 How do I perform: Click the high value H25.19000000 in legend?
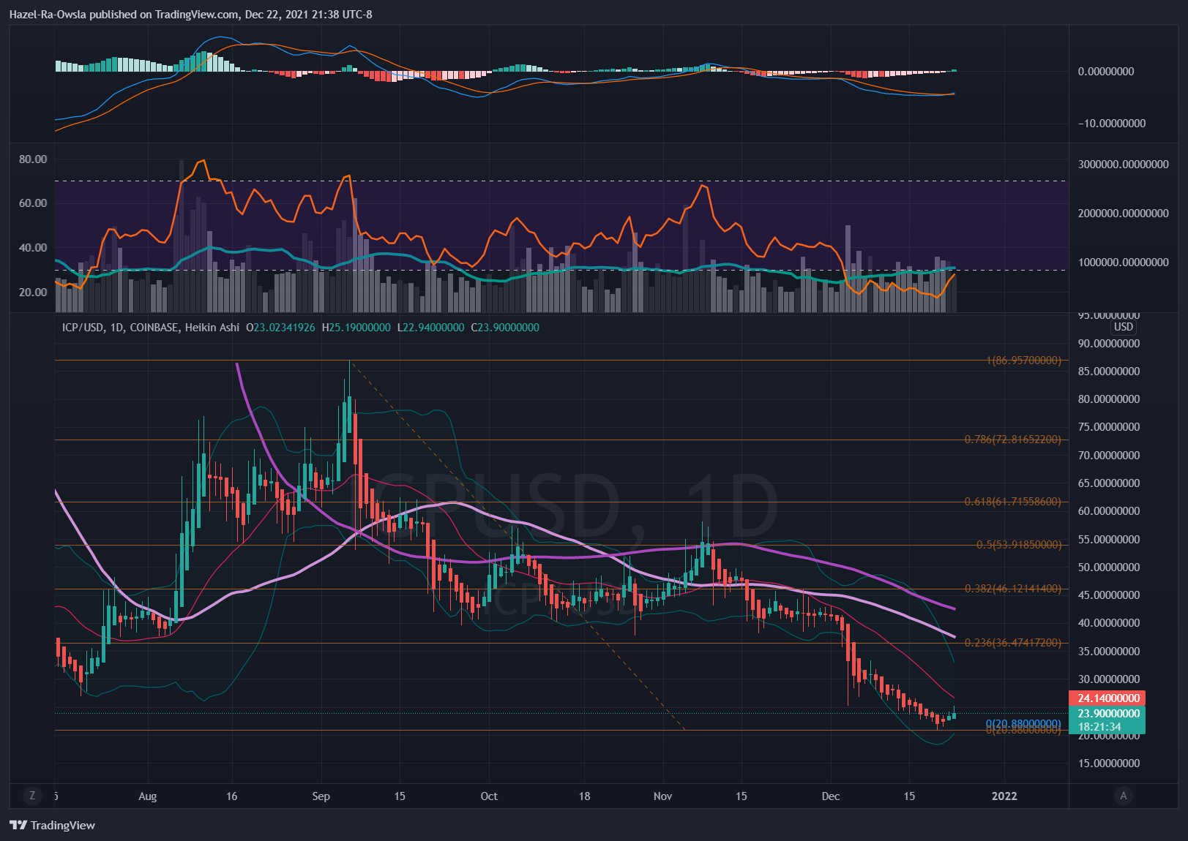point(356,328)
